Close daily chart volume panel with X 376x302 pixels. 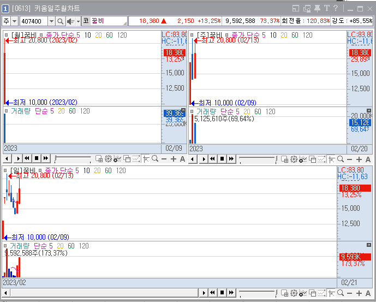coord(369,245)
